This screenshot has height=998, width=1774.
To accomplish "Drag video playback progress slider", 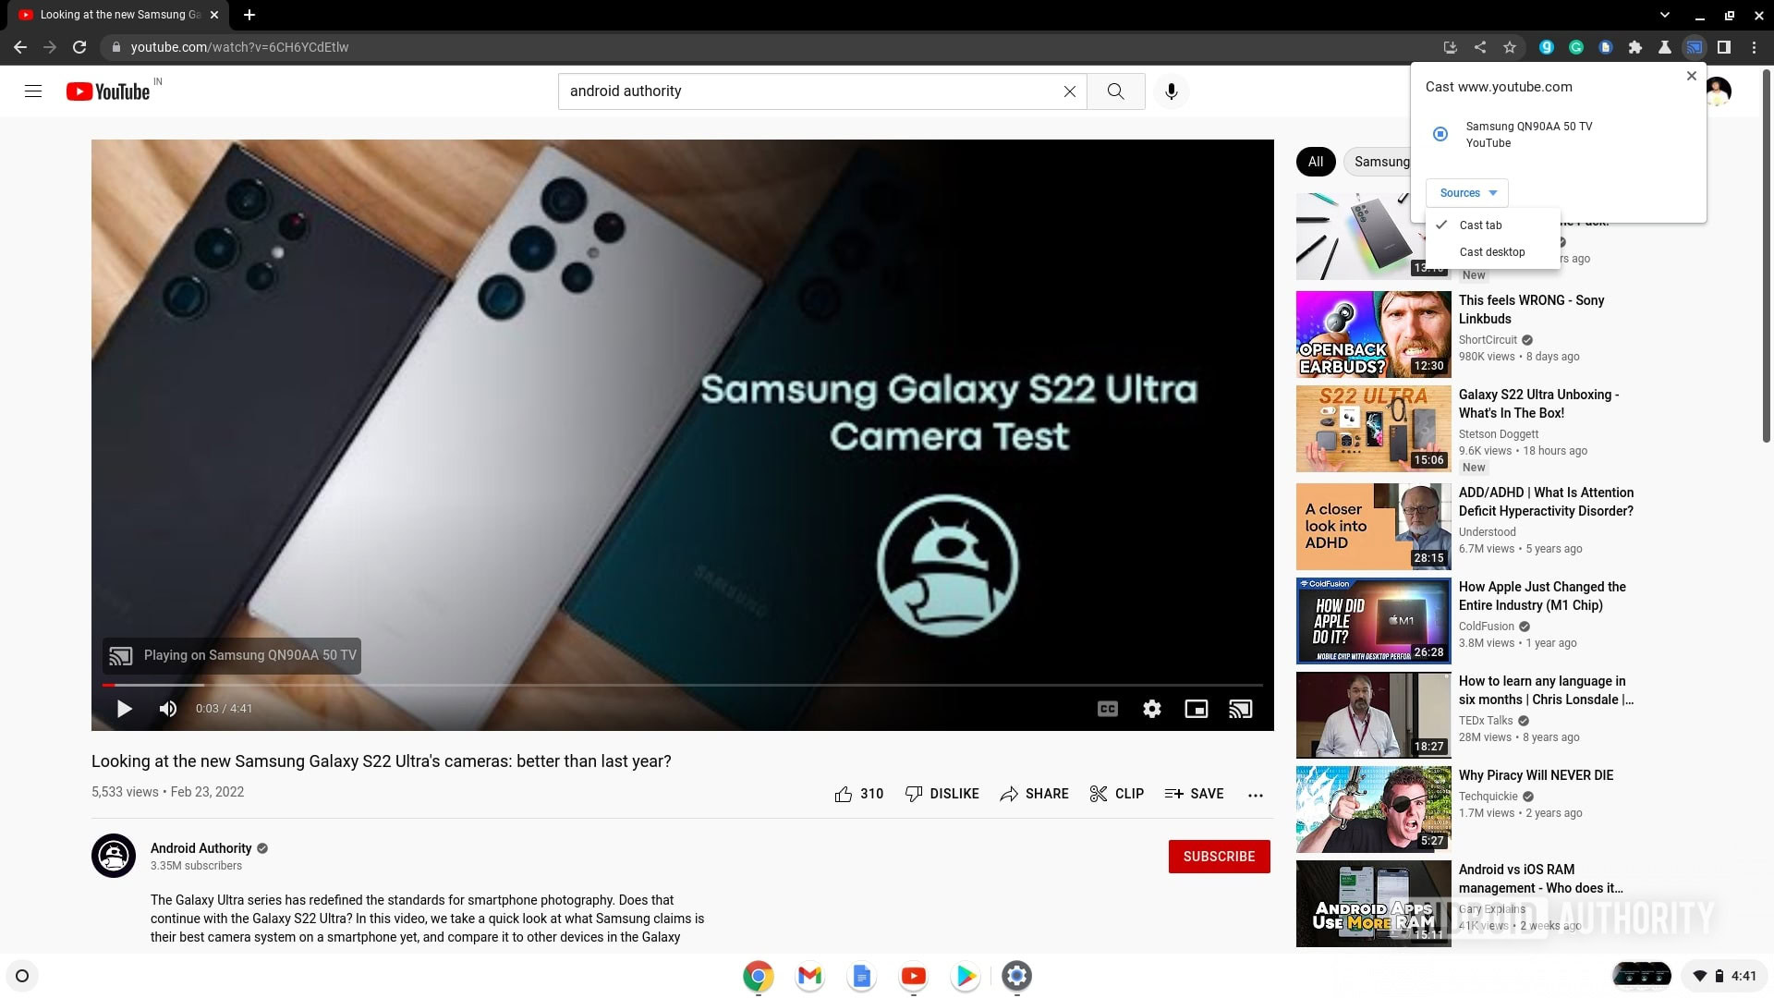I will point(117,684).
